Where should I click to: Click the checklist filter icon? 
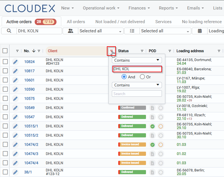point(132,31)
